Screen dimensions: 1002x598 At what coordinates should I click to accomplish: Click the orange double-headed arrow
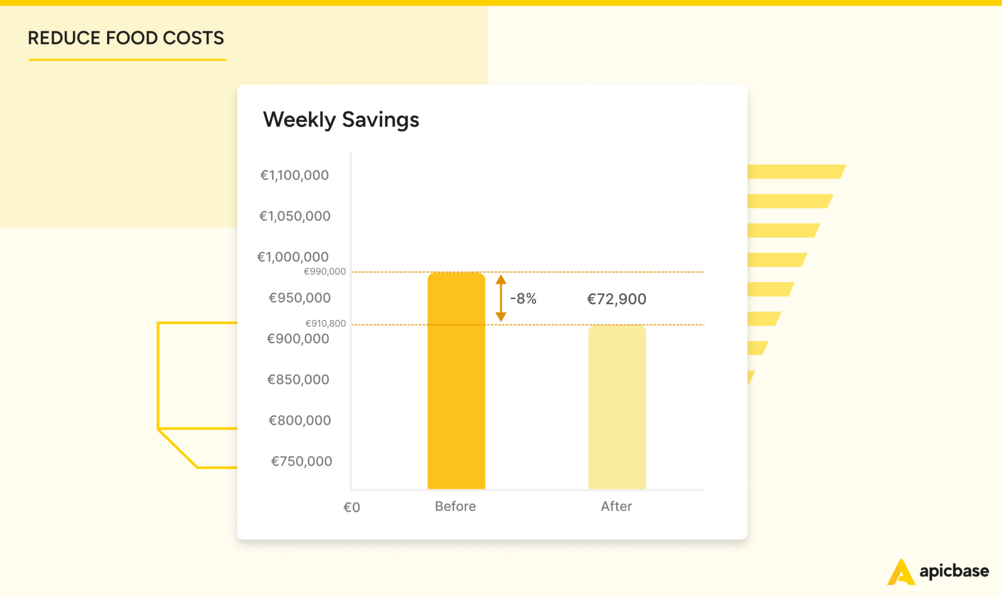coord(501,298)
